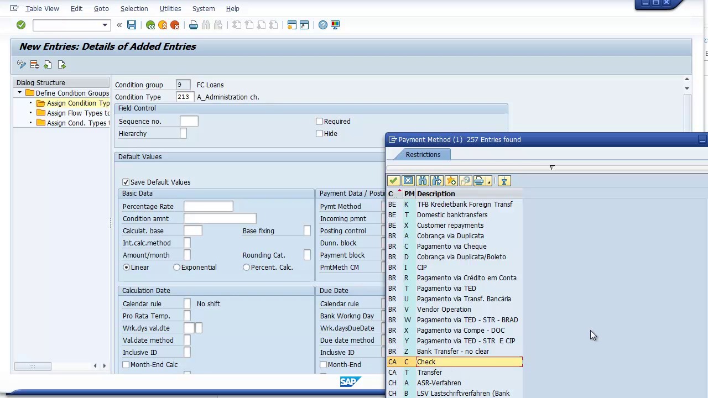Click Add to Personal List star icon
The image size is (708, 398).
[x=451, y=181]
